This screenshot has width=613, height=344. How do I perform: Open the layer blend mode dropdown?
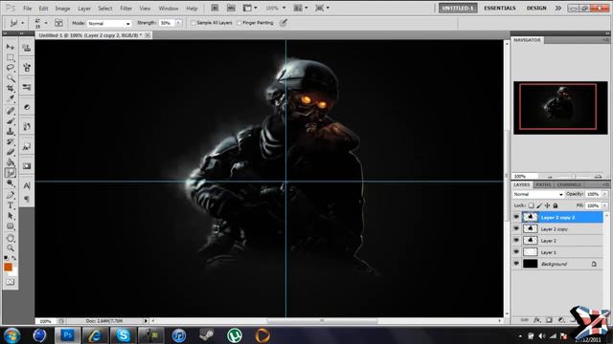[x=538, y=194]
